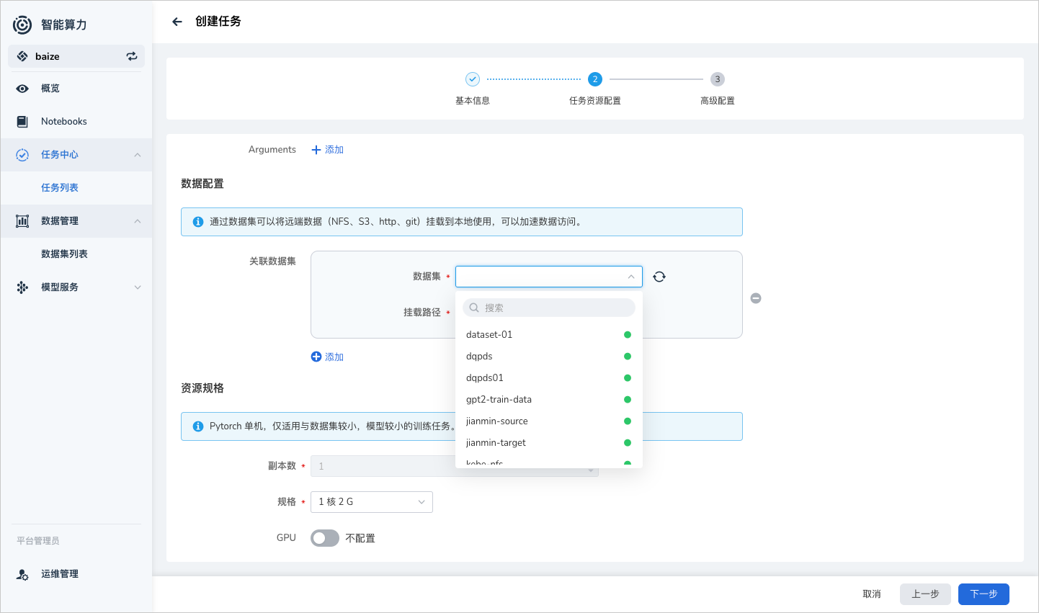Click the 任务中心 menu label
The height and width of the screenshot is (613, 1039).
(x=60, y=155)
